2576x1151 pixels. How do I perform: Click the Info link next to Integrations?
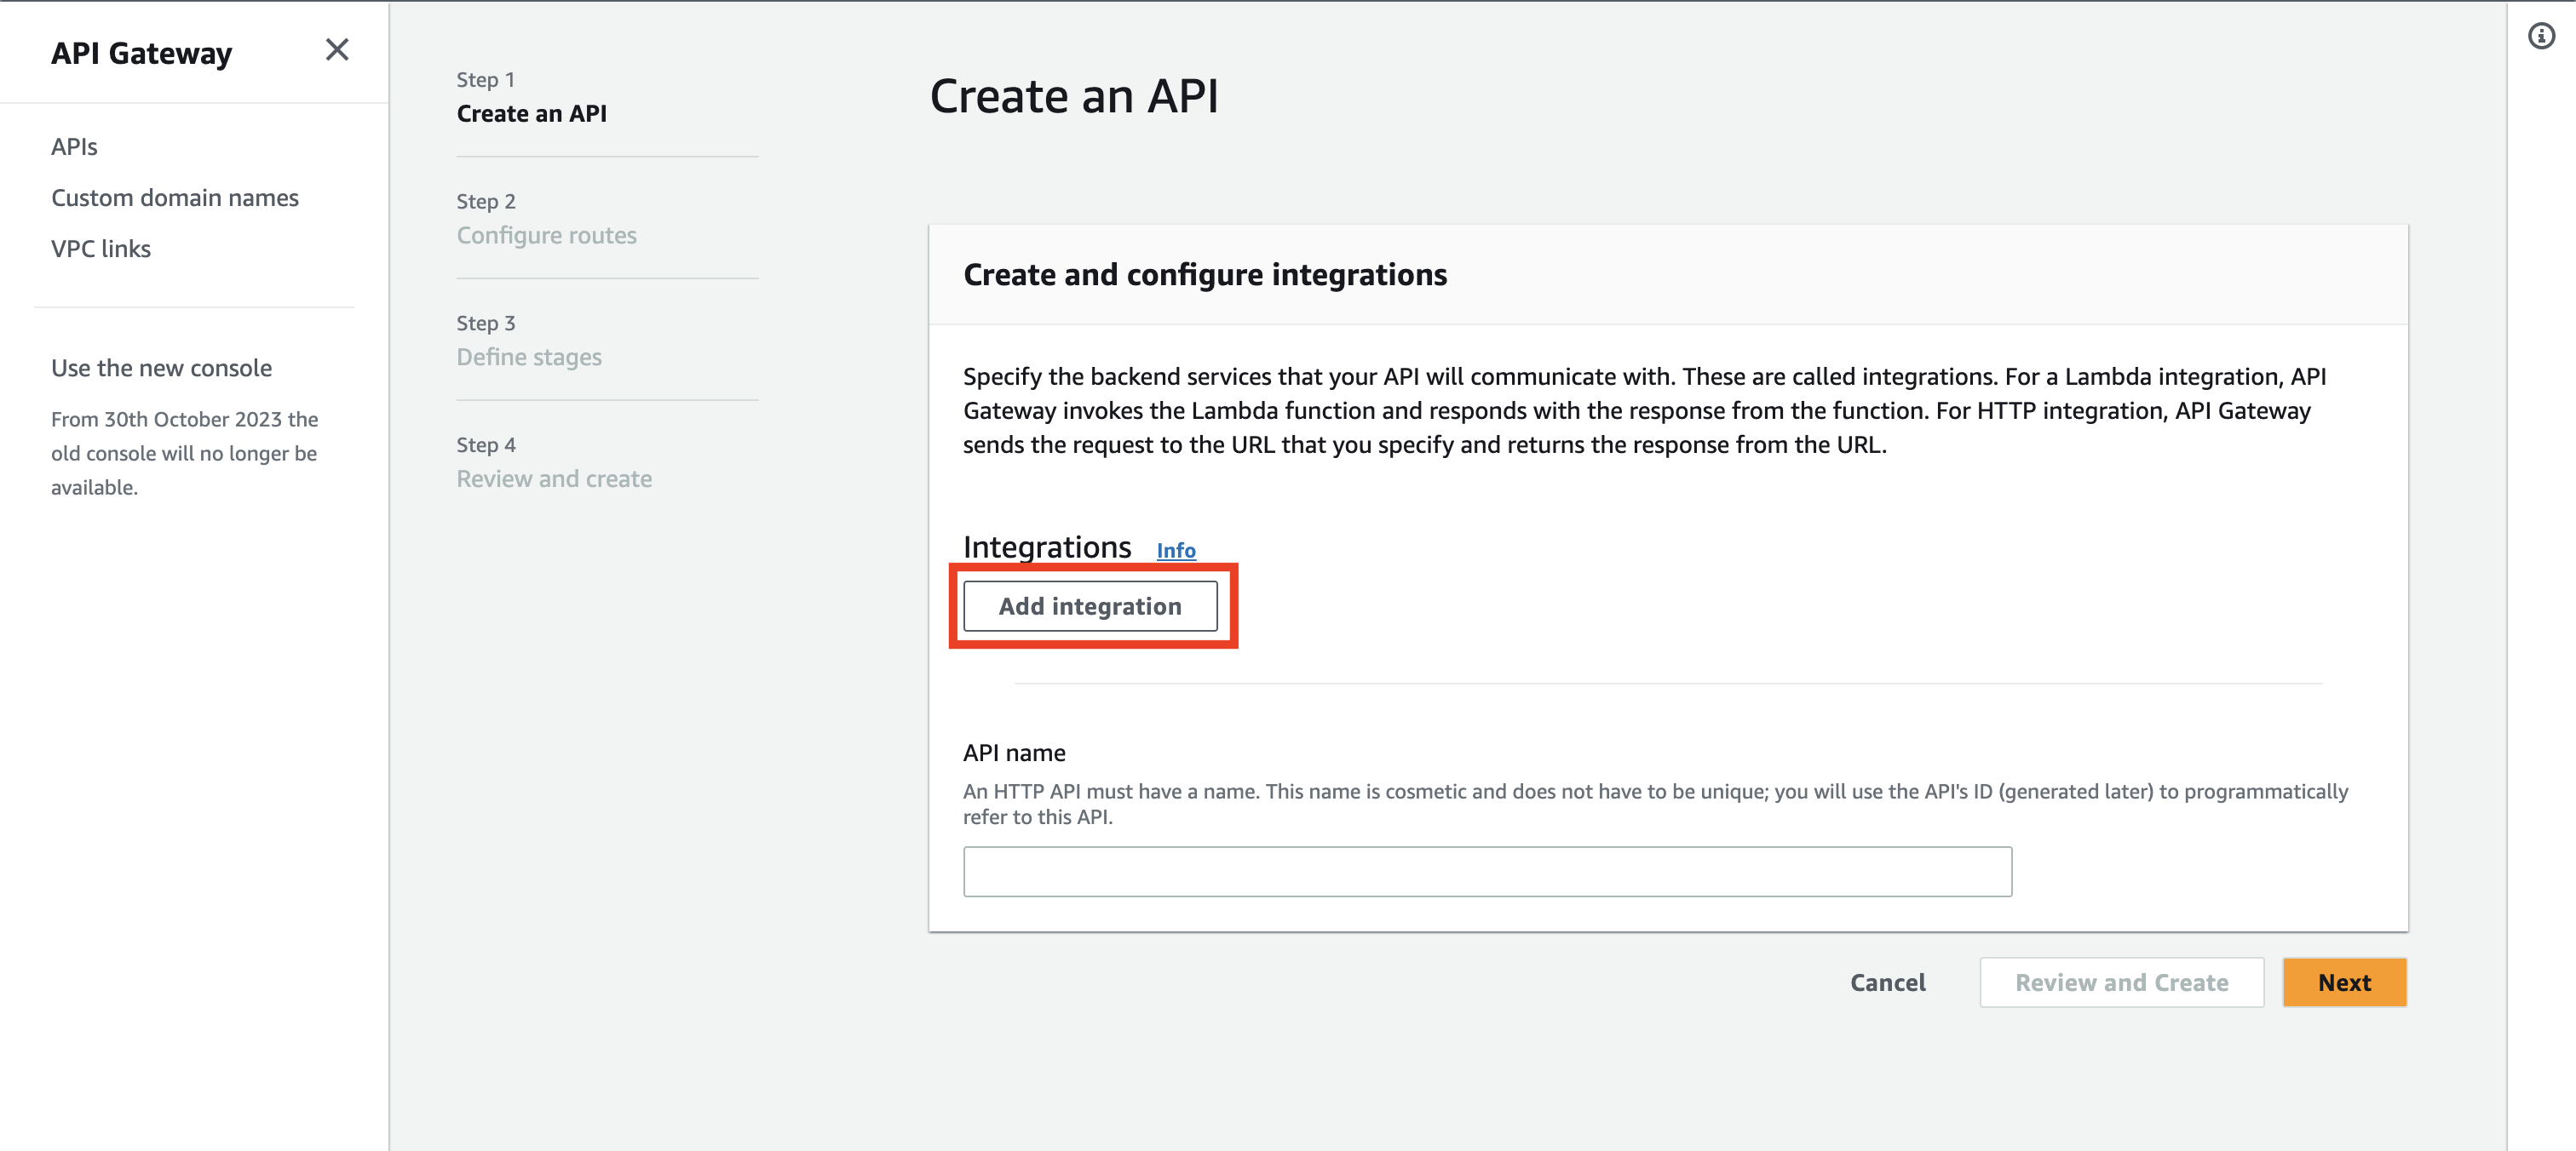pos(1176,547)
